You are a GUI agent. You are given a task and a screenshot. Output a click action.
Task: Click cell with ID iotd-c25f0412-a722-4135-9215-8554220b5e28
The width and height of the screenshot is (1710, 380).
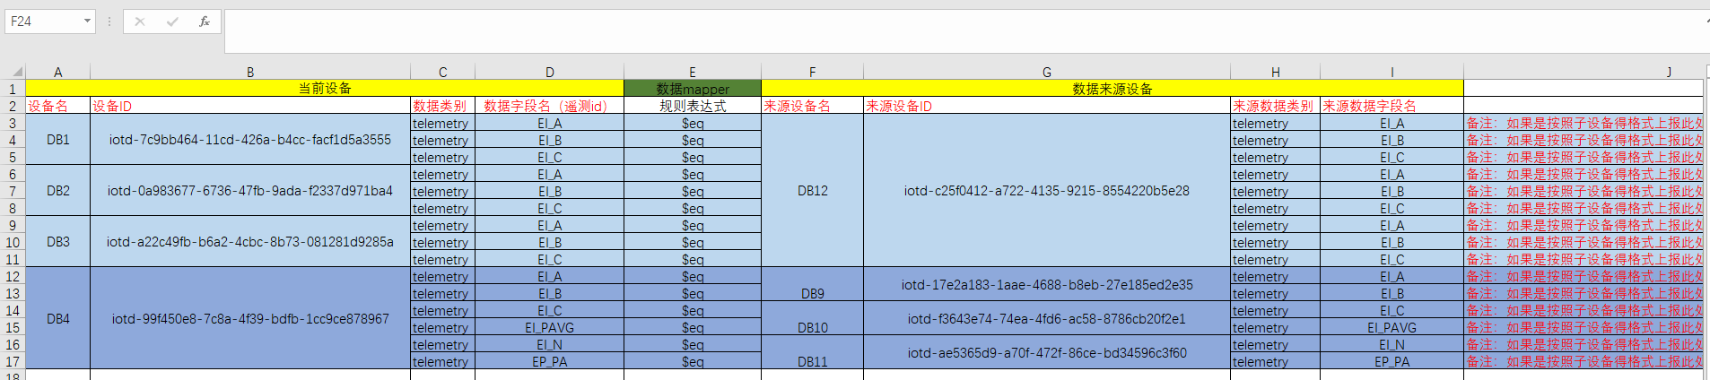pos(1046,190)
